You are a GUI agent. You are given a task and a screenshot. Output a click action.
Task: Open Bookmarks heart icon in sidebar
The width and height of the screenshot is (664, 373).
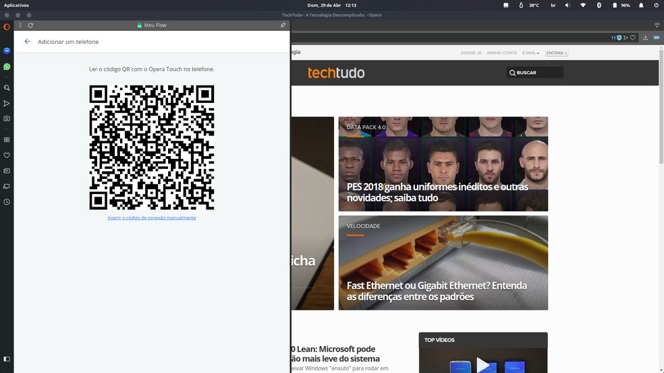point(7,155)
